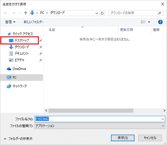Select デスクトップ in the sidebar

(19, 40)
